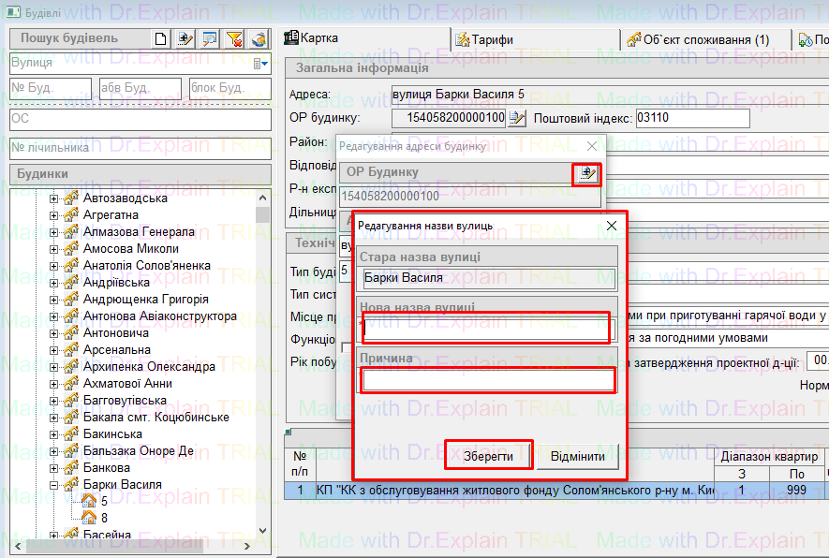
Task: Expand the Автозаводська street node
Action: (54, 198)
